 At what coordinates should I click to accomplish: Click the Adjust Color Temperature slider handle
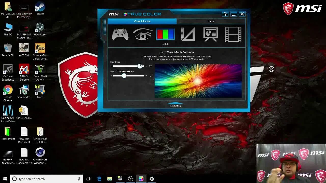[x=124, y=76]
